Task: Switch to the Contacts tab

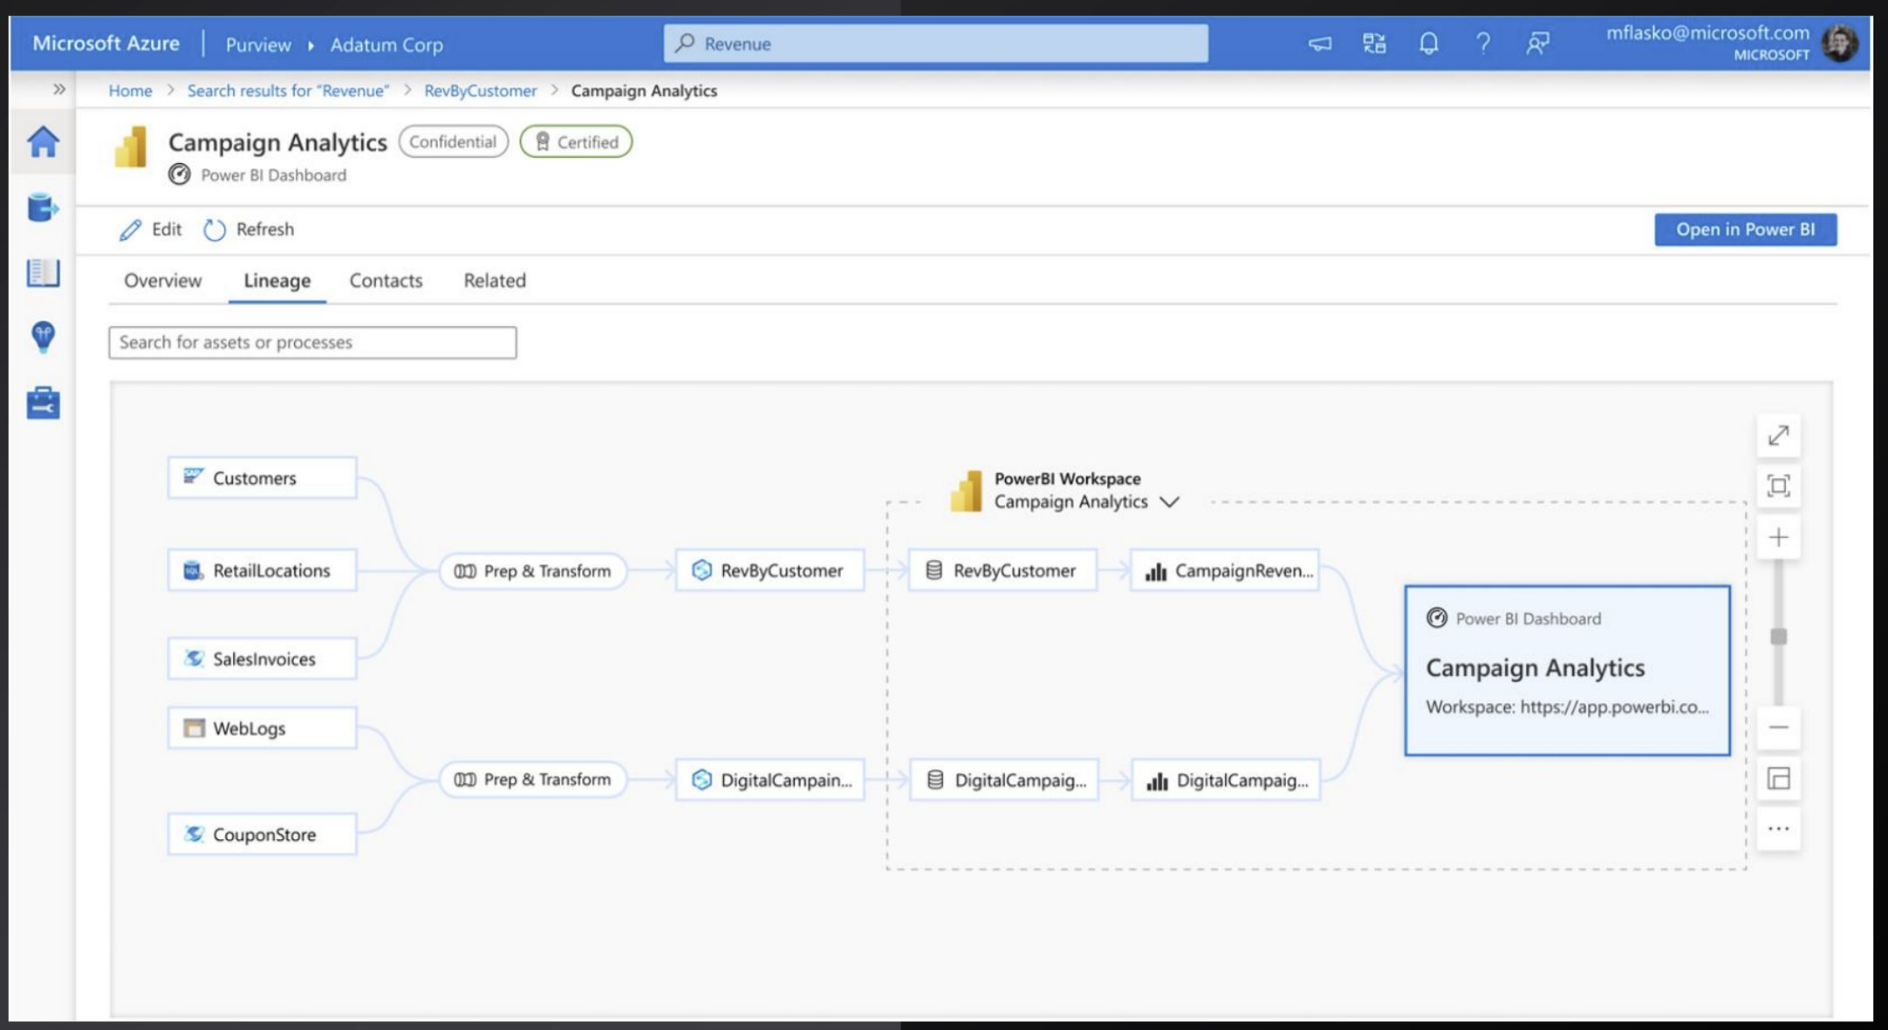Action: 386,281
